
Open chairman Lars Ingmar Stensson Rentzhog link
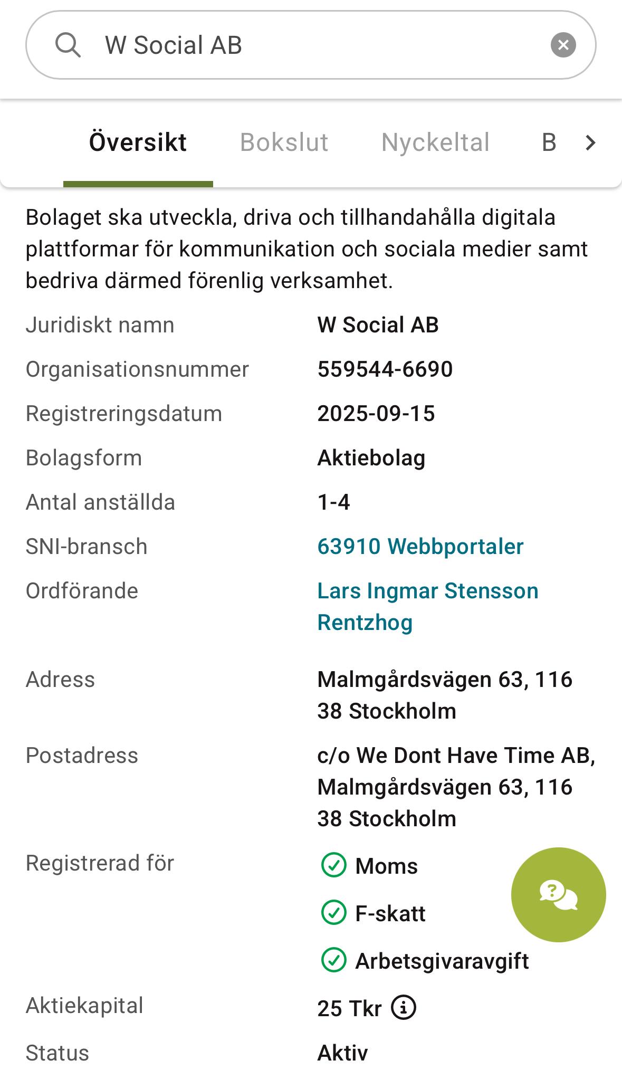[427, 606]
